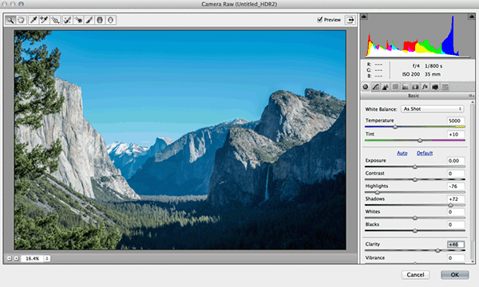This screenshot has height=287, width=479.
Task: Switch to the Split Toning tab
Action: pyautogui.click(x=405, y=87)
